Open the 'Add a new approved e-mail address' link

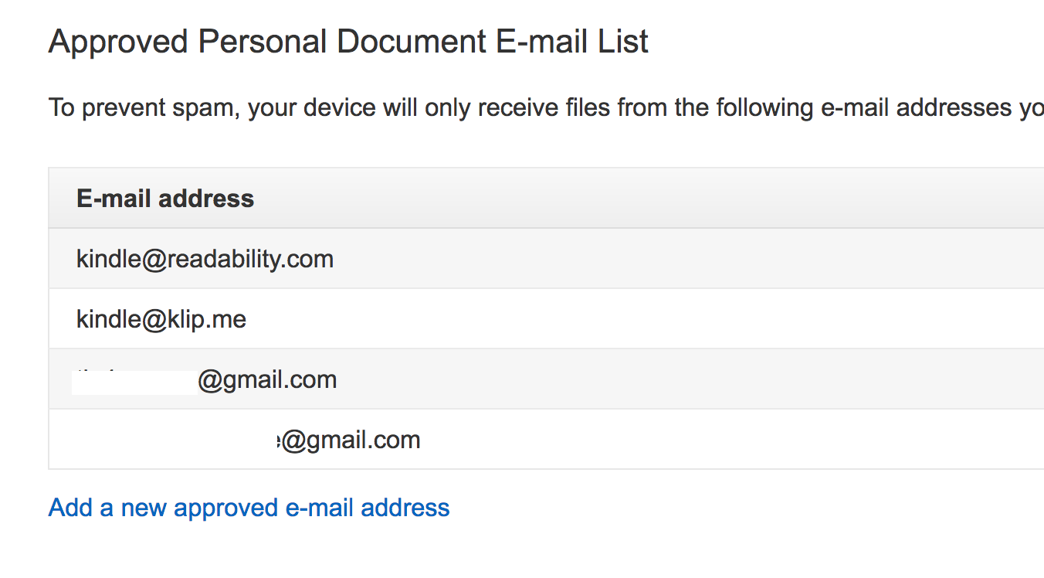coord(249,508)
